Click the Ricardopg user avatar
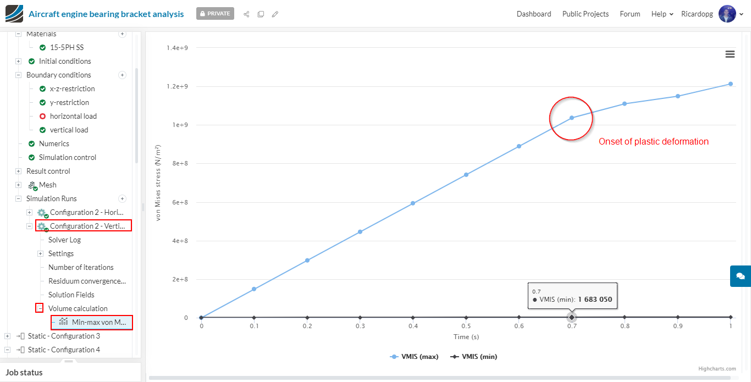 [x=727, y=14]
